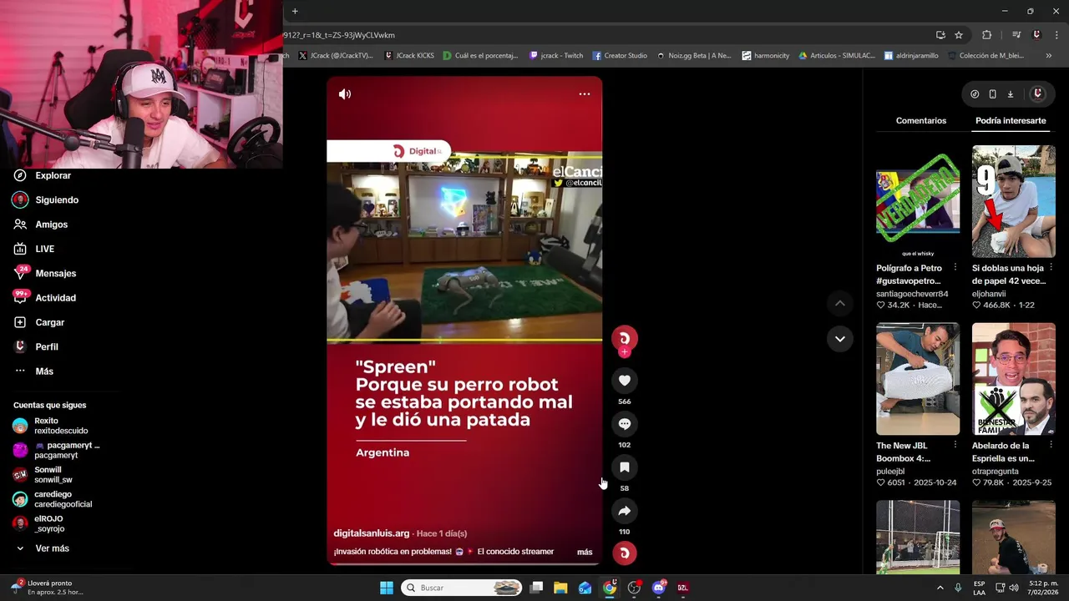Mute the TikTok video sound

tap(345, 94)
